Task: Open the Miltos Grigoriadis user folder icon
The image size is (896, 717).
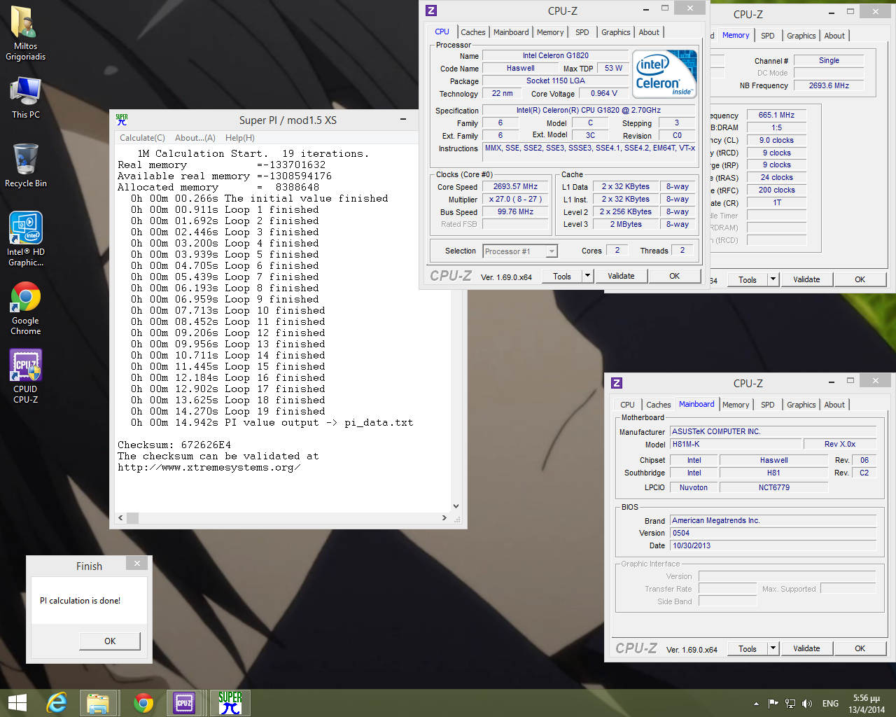Action: pos(25,33)
